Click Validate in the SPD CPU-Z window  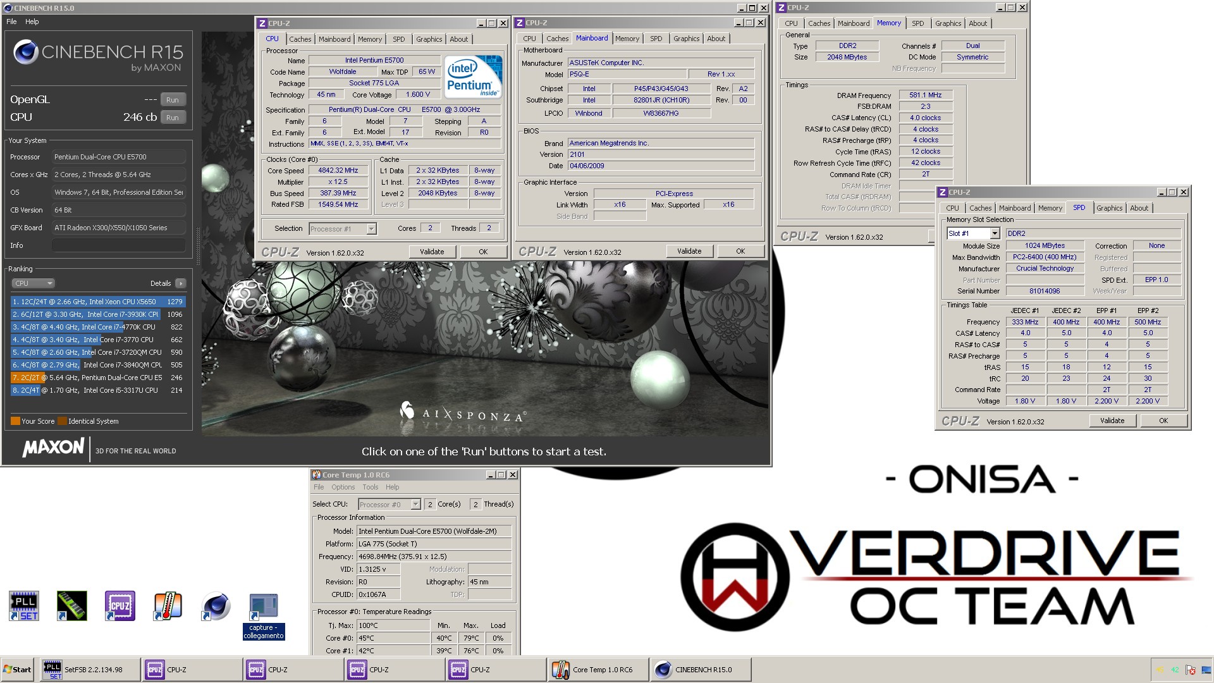[1112, 421]
